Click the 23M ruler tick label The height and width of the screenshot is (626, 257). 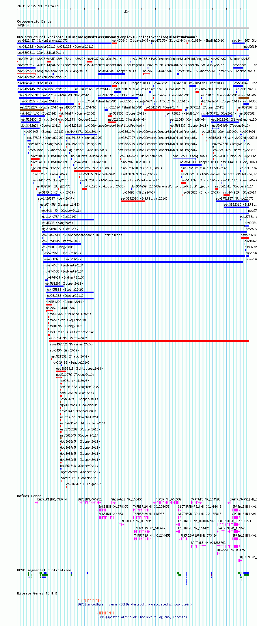coord(127,12)
